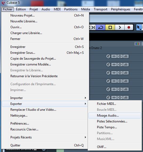
Task: Expand the Exporter submenu arrow
Action: point(85,104)
